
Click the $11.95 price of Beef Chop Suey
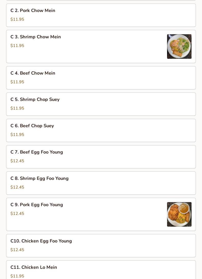[x=17, y=134]
